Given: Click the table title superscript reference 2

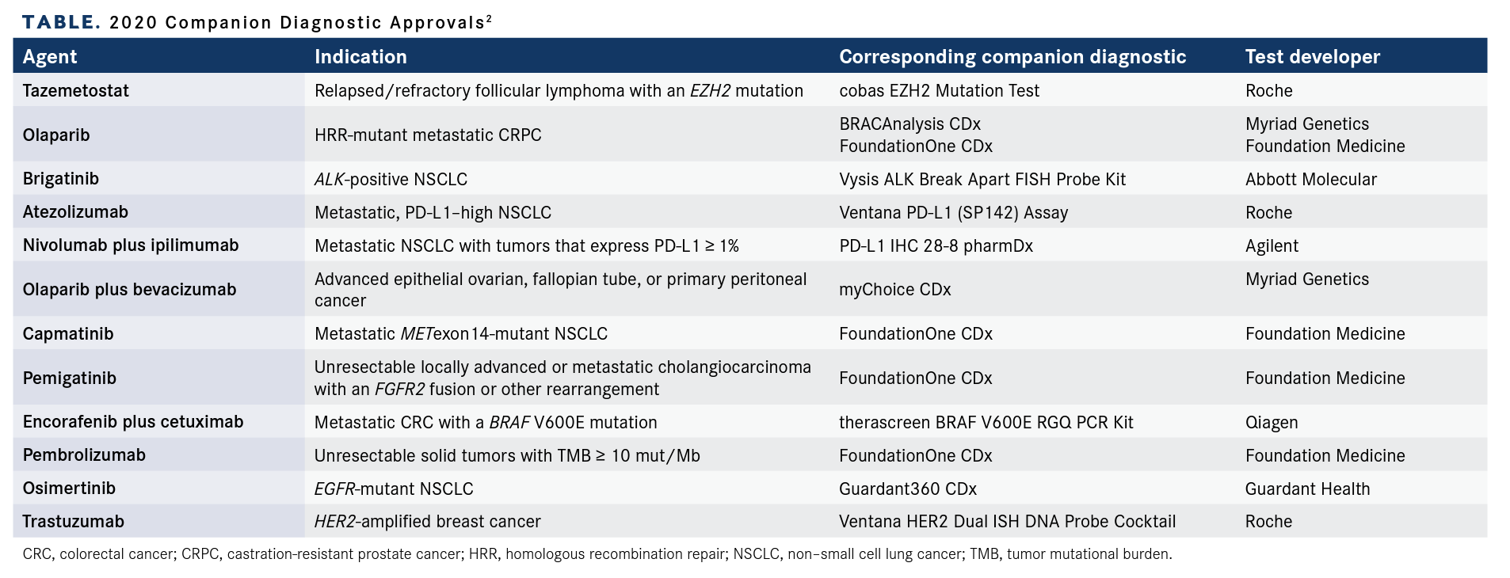Looking at the screenshot, I should pos(490,18).
